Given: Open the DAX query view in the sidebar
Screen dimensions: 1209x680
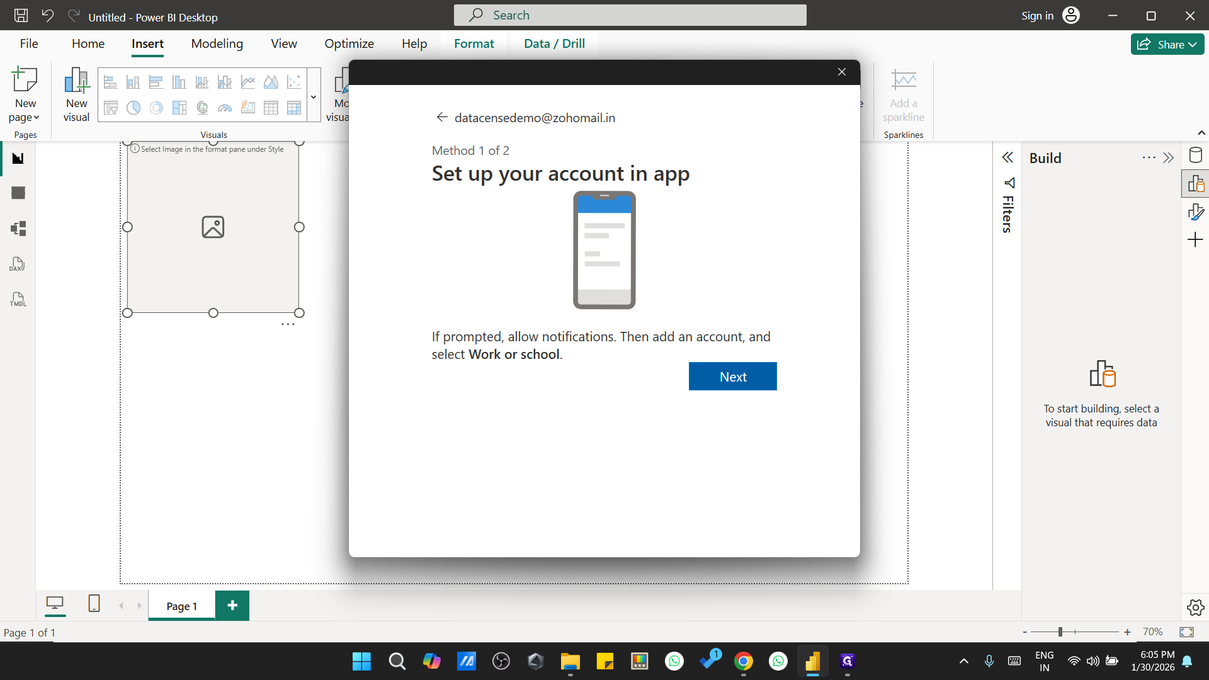Looking at the screenshot, I should point(17,264).
